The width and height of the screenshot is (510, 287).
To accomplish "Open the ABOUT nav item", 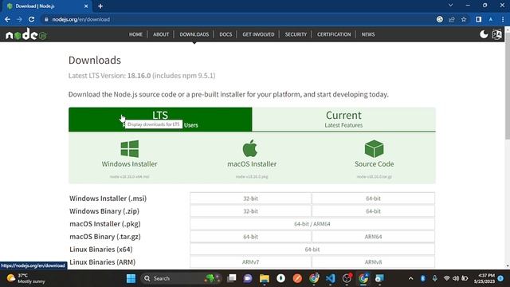I will click(161, 34).
